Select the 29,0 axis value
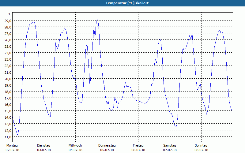Screen dimensions: 245x153 tap(8, 21)
